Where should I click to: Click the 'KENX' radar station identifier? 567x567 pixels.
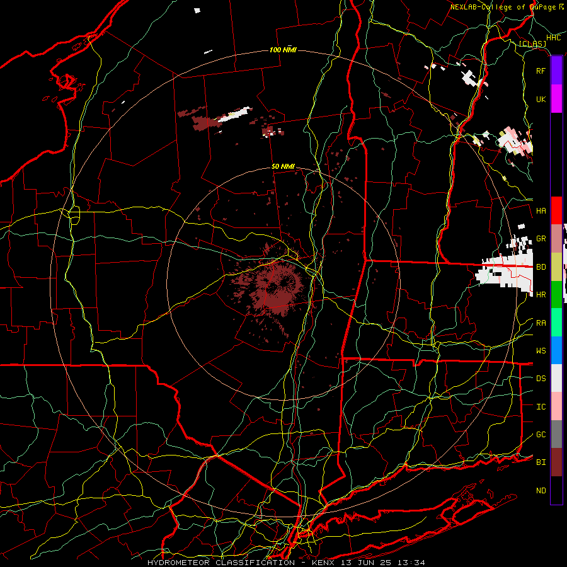click(x=323, y=563)
